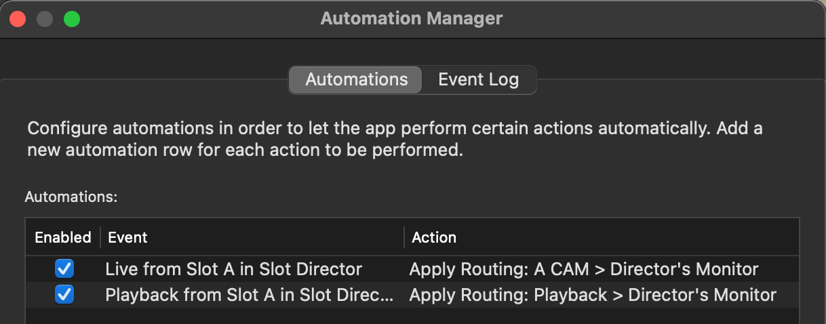The height and width of the screenshot is (324, 826).
Task: Open the A CAM routing action cell
Action: click(x=584, y=269)
